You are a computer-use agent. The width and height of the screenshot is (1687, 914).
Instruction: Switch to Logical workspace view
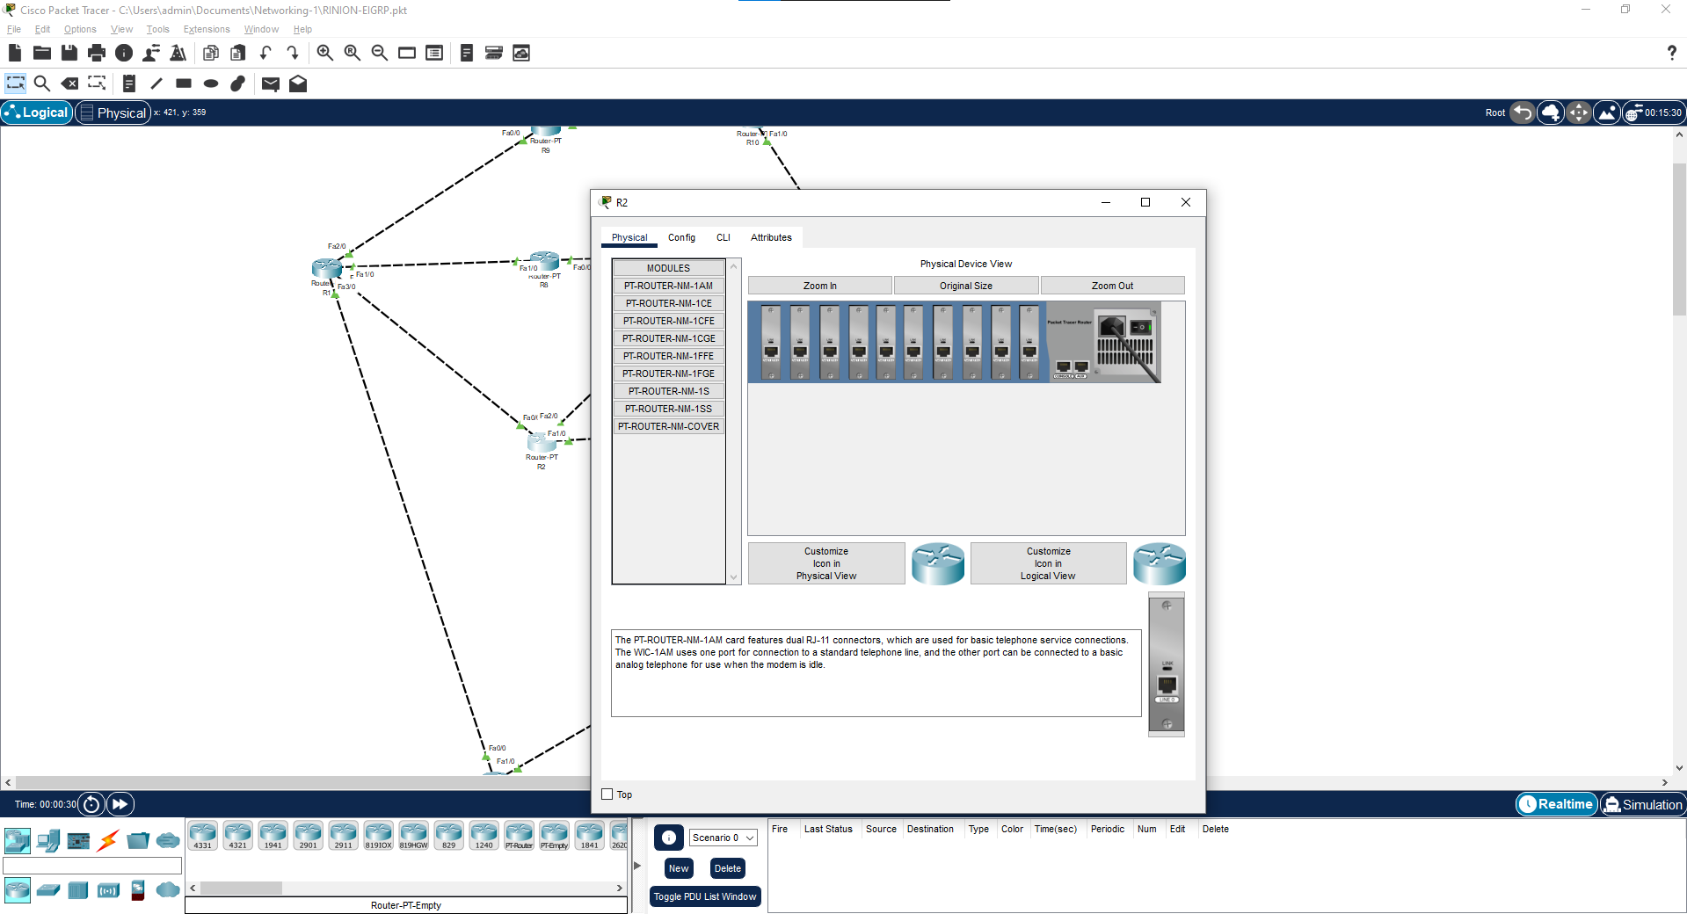click(x=37, y=112)
